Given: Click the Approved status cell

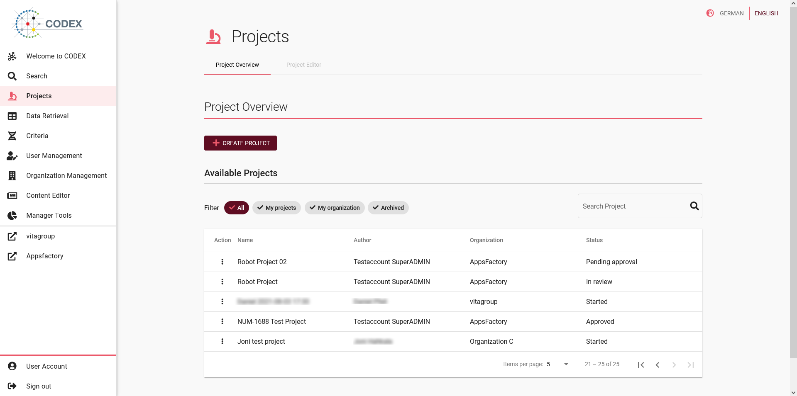Looking at the screenshot, I should (600, 321).
